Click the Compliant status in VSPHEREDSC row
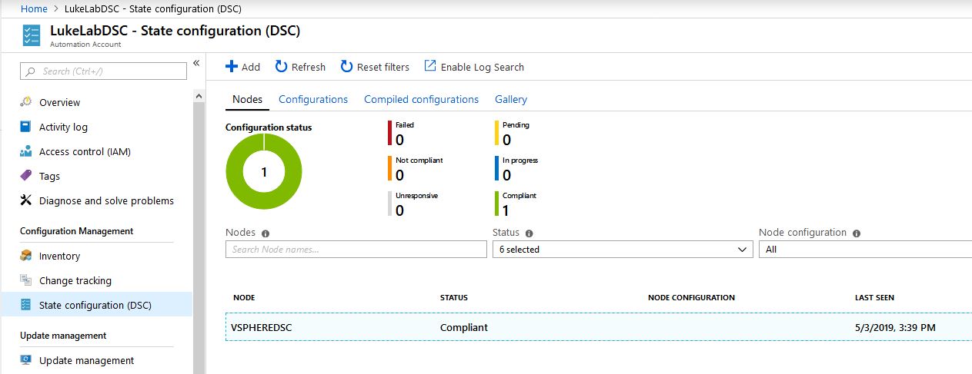The height and width of the screenshot is (374, 972). pyautogui.click(x=464, y=328)
